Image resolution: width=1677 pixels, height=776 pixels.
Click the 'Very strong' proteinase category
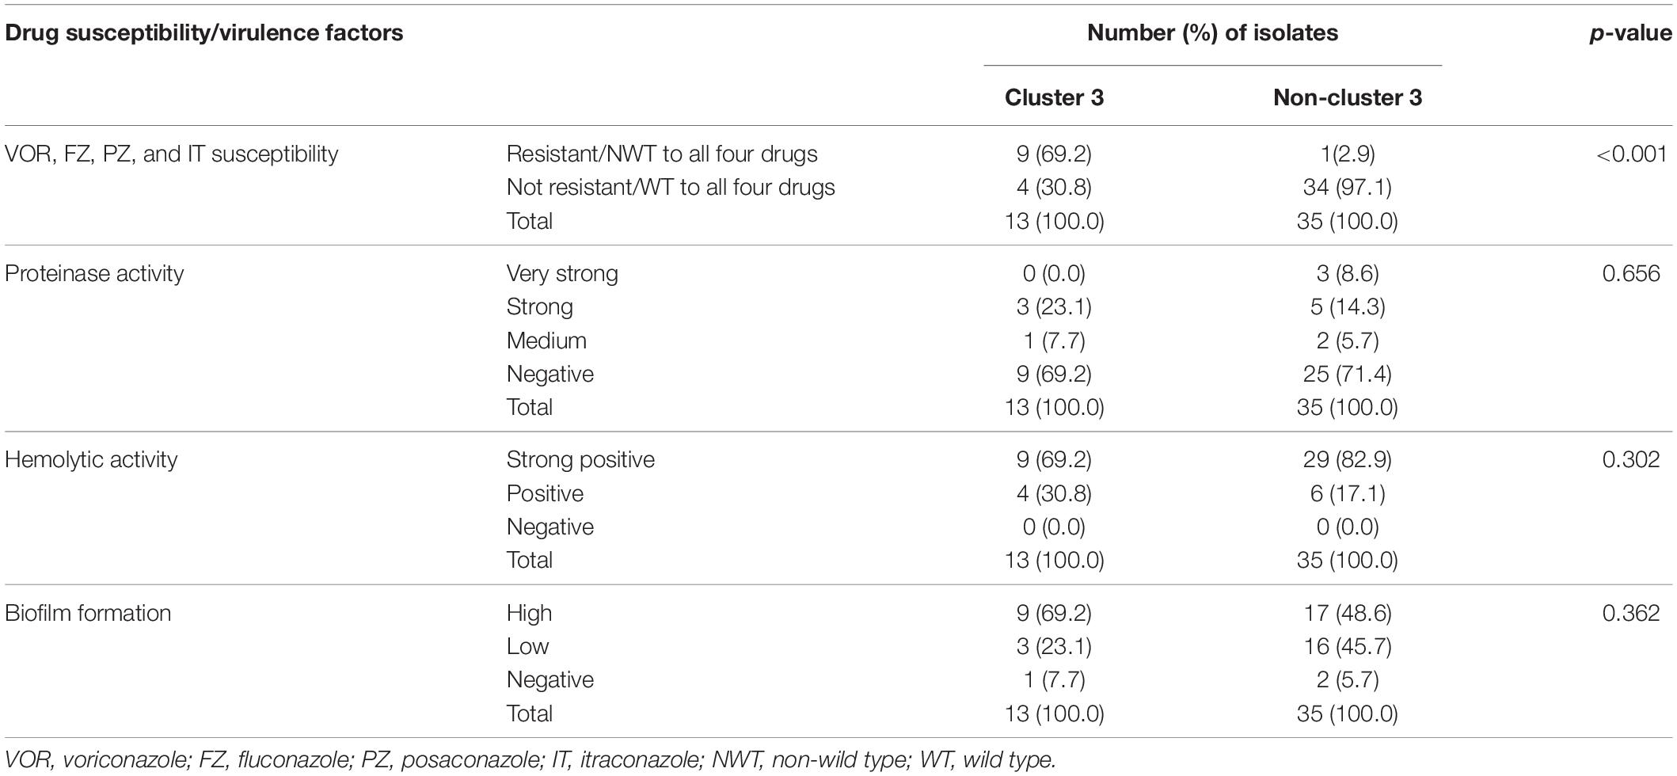(x=562, y=274)
